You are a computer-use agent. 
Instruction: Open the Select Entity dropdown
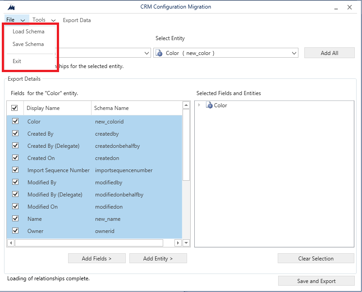tap(294, 53)
